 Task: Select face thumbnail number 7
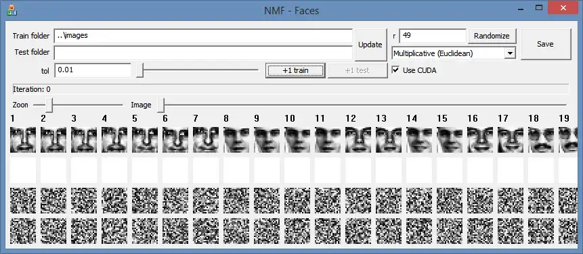[x=206, y=140]
